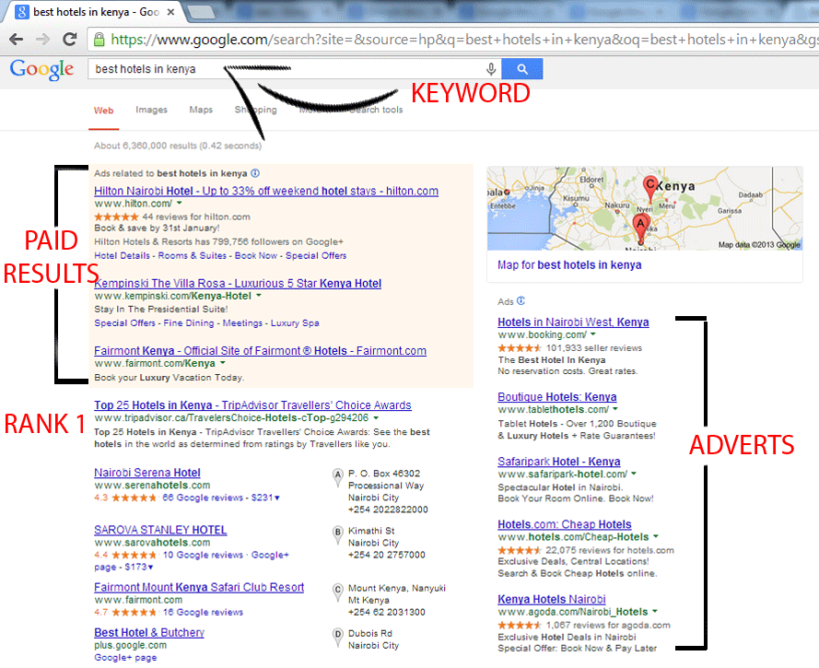Open '10 Google reviews' for Sarova Stanley
This screenshot has width=819, height=668.
click(204, 555)
